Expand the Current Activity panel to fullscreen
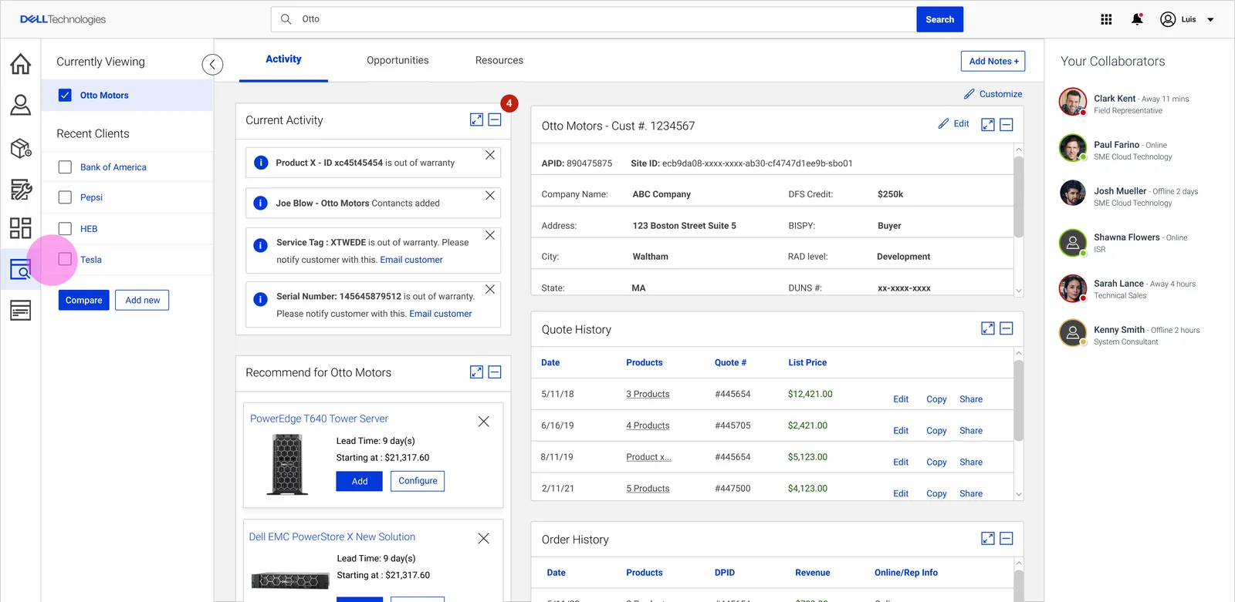The image size is (1235, 602). pyautogui.click(x=476, y=119)
